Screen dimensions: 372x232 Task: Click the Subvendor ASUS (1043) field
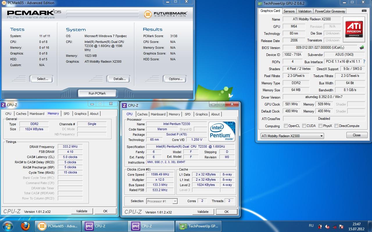(344, 55)
